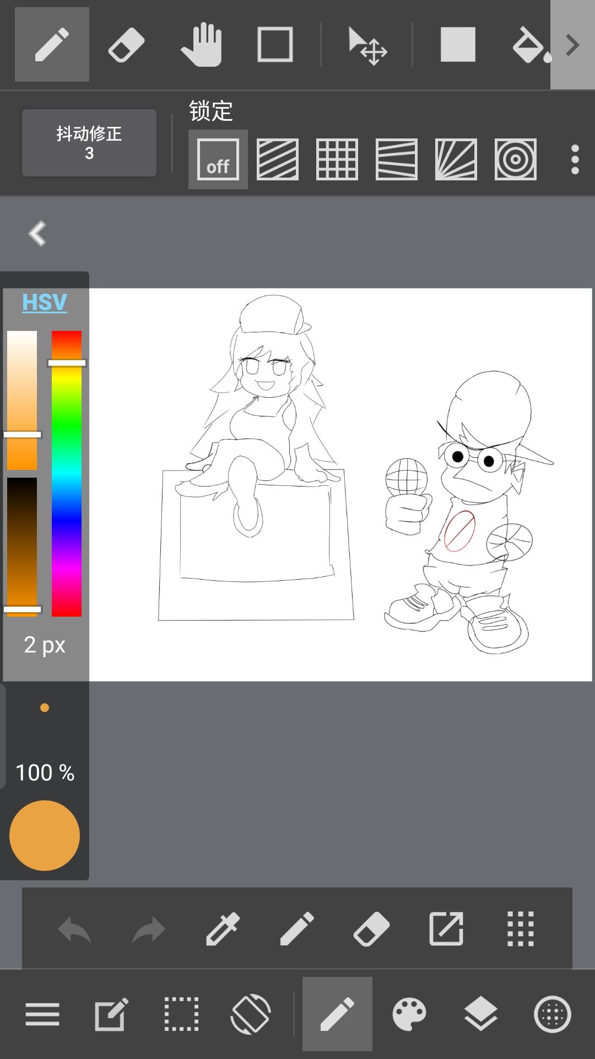Turn snap guide off

218,159
